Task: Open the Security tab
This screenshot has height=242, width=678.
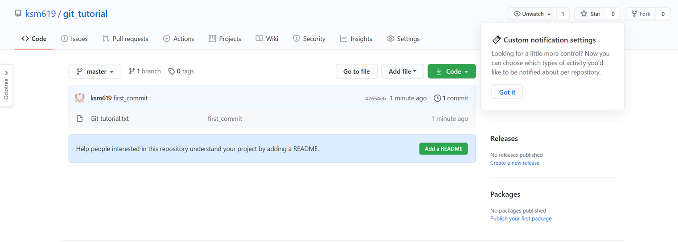Action: (309, 39)
